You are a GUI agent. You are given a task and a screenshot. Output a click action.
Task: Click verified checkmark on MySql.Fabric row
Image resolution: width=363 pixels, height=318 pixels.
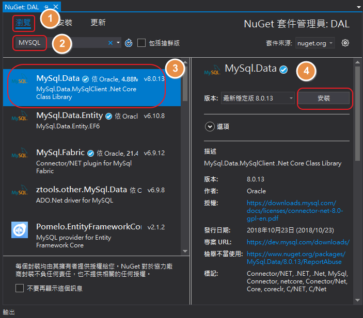[90, 153]
